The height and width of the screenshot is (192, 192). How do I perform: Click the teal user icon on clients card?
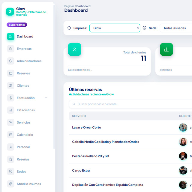click(75, 49)
